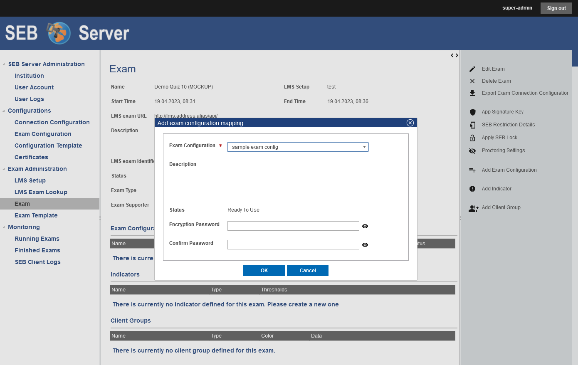
Task: Show the Encryption Password text
Action: click(x=365, y=226)
